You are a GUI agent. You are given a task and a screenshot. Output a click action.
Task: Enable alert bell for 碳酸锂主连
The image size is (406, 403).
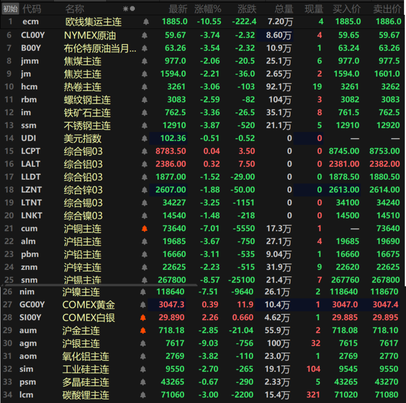click(x=144, y=395)
